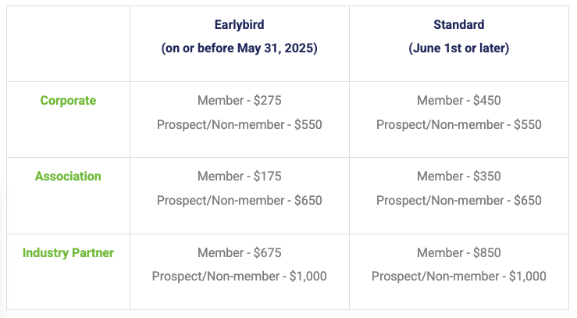Select the Industry Partner row label

pos(68,253)
